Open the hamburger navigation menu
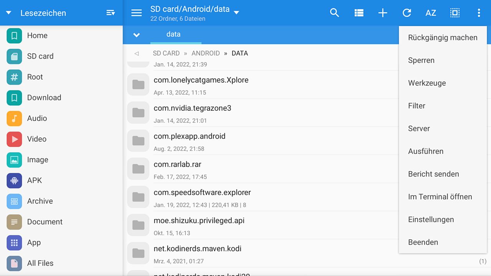This screenshot has width=491, height=276. point(137,13)
